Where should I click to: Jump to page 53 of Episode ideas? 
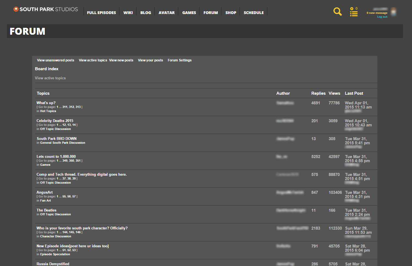(x=74, y=250)
